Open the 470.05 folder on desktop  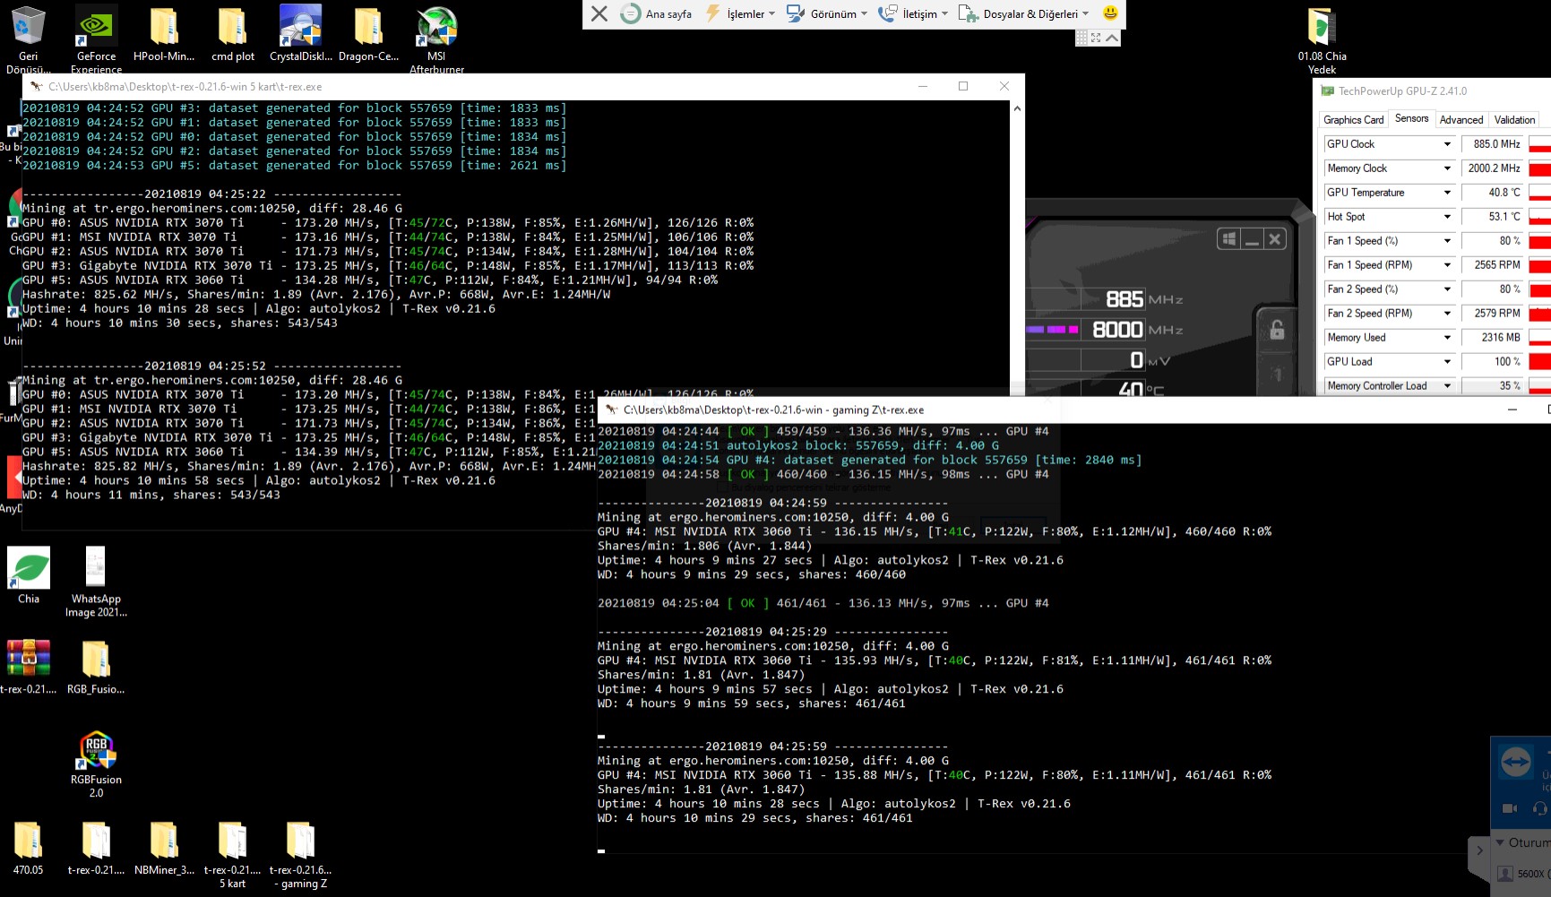coord(28,848)
